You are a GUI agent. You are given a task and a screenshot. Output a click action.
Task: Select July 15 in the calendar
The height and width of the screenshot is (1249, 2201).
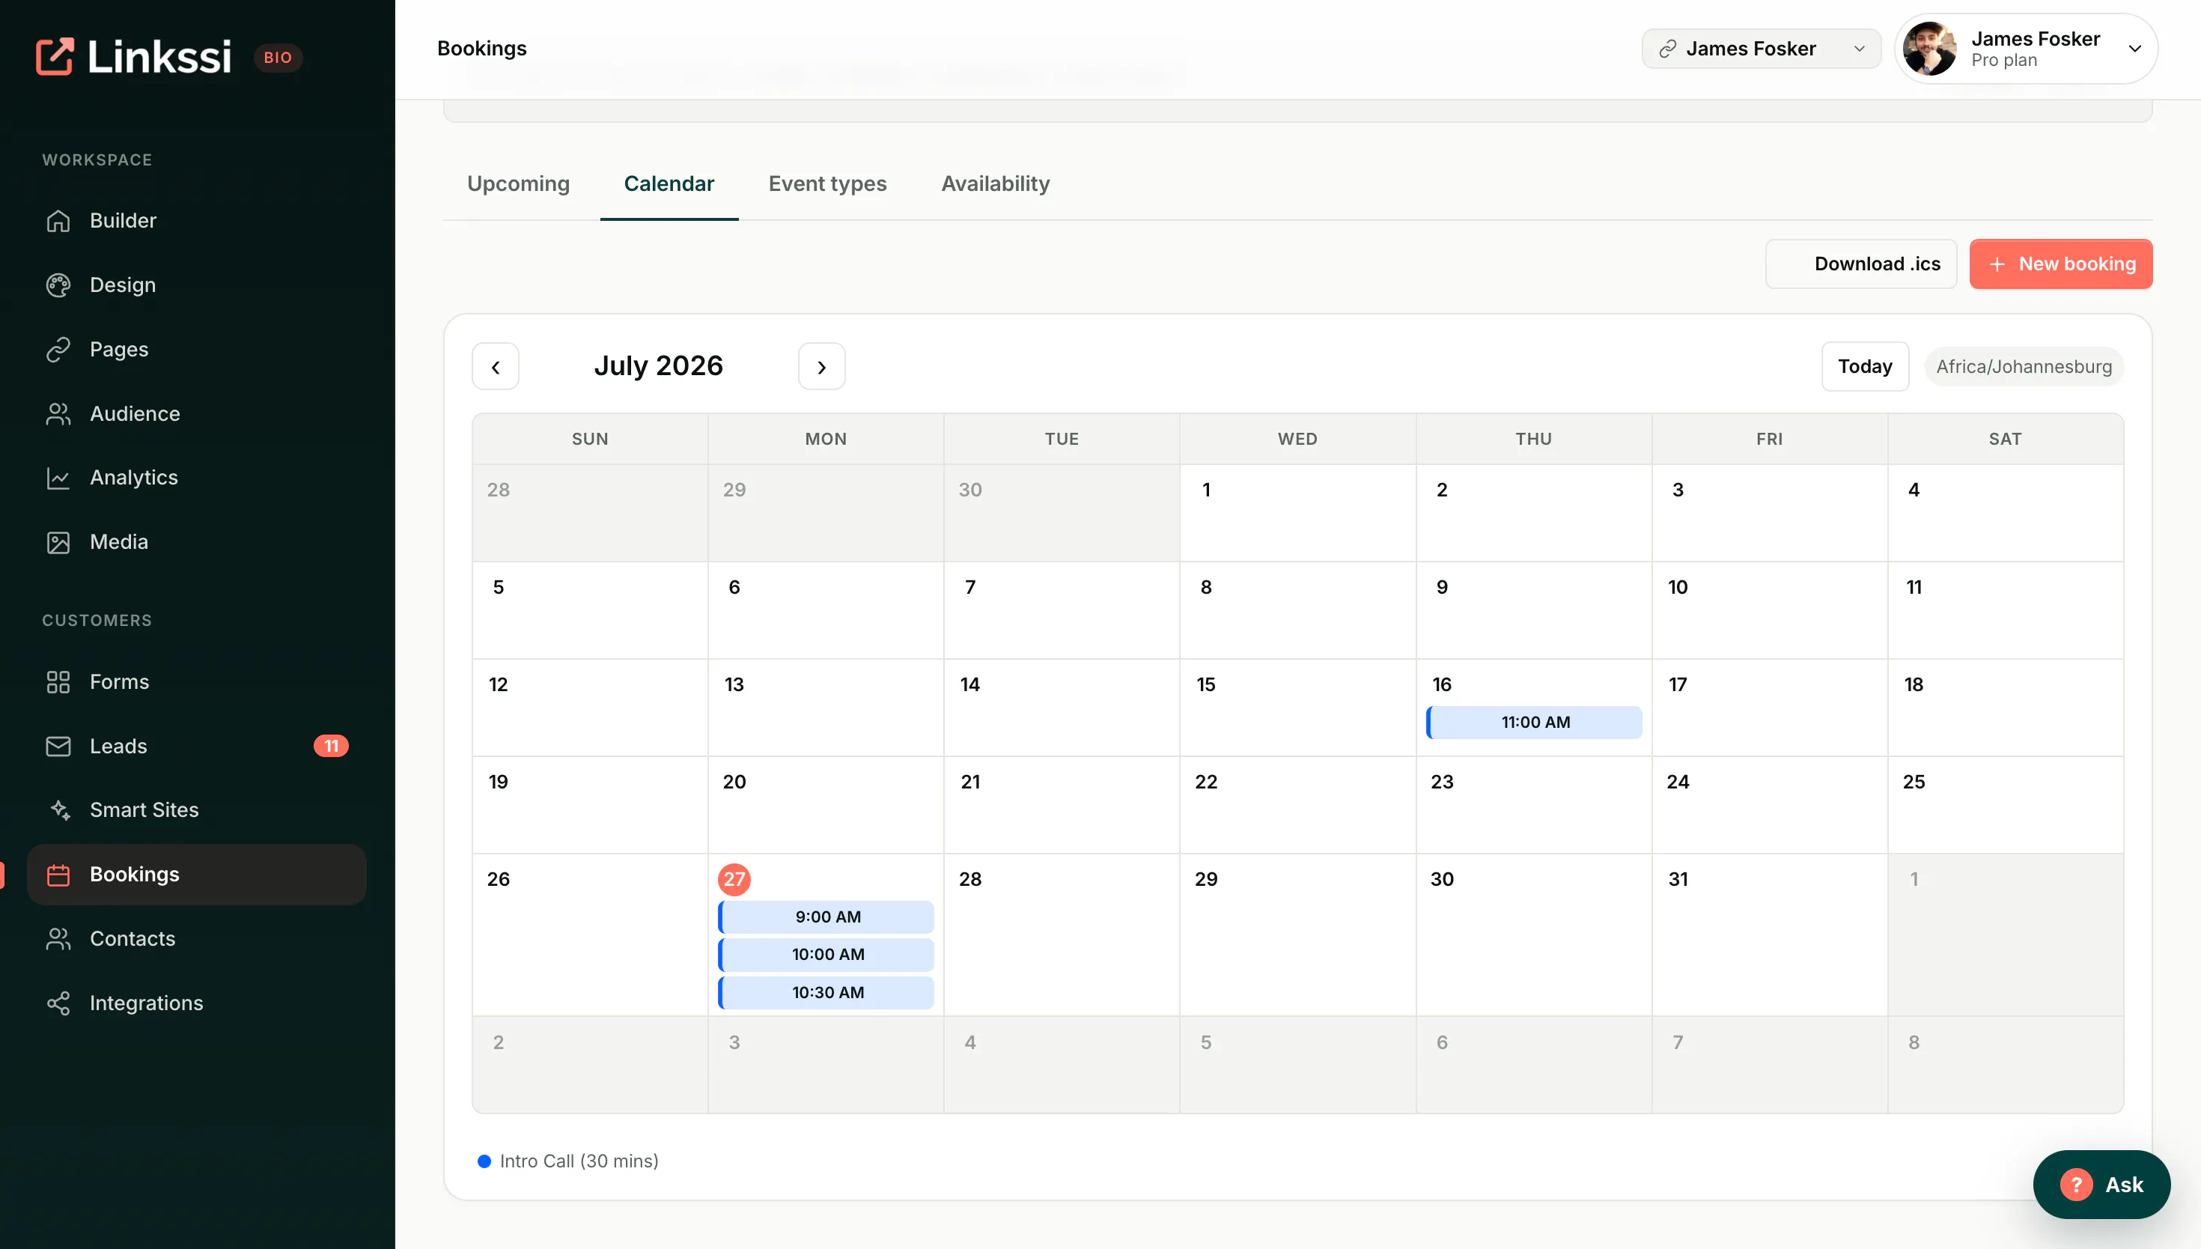(x=1297, y=708)
